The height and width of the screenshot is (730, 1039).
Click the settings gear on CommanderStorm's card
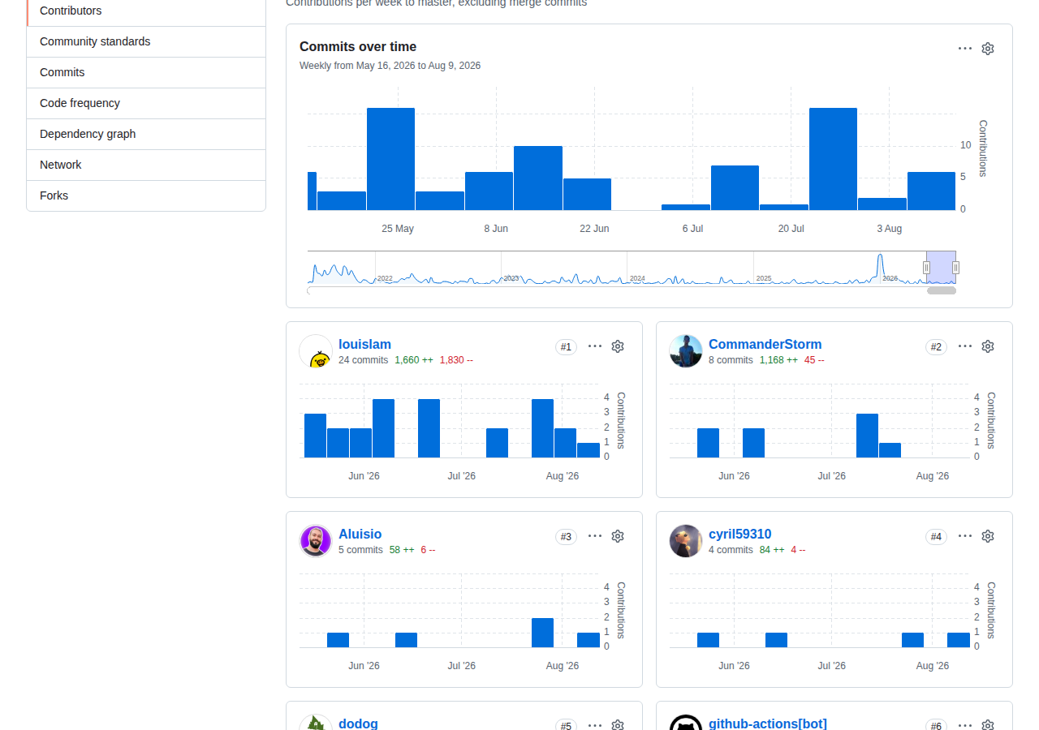click(x=988, y=346)
